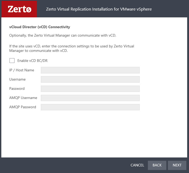Cancel the Zerto installation

(x=137, y=165)
